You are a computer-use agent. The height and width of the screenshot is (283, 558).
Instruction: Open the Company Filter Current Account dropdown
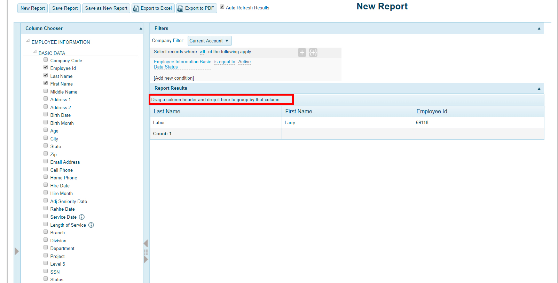point(210,41)
